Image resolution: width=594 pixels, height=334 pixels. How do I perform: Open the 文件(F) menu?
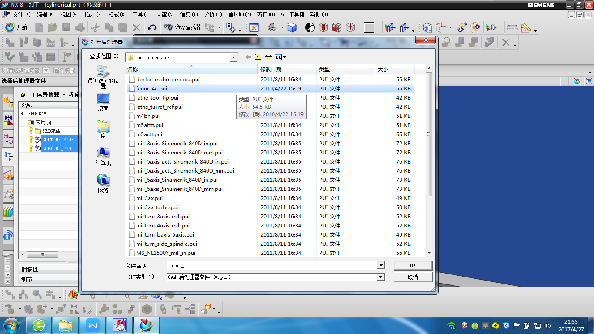click(21, 14)
